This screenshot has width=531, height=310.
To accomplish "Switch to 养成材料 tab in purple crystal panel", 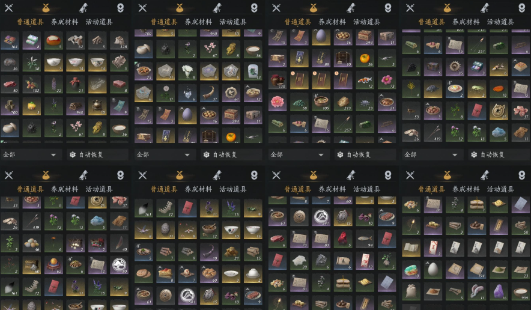I will (466, 189).
